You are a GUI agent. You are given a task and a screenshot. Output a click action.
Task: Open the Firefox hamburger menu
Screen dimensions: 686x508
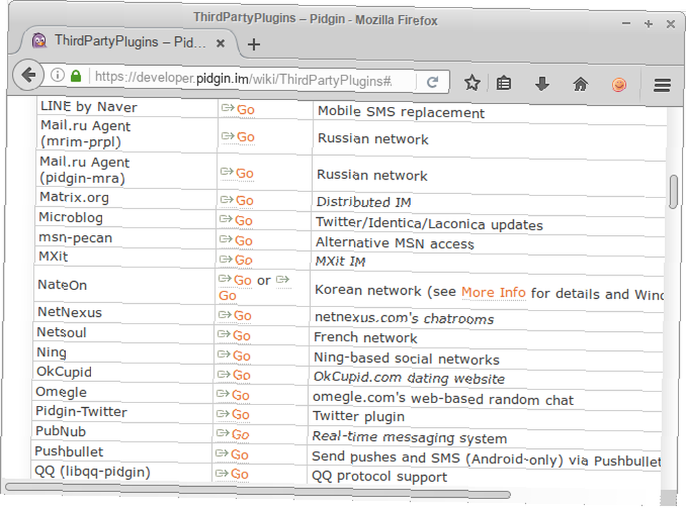pos(662,85)
